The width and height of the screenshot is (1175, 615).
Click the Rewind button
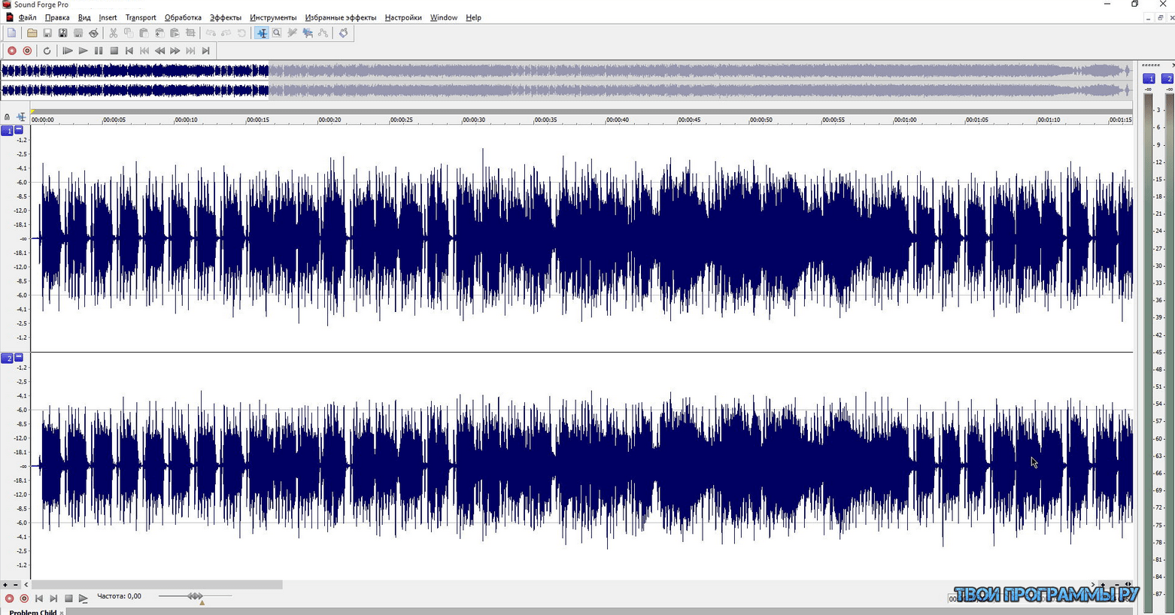159,51
